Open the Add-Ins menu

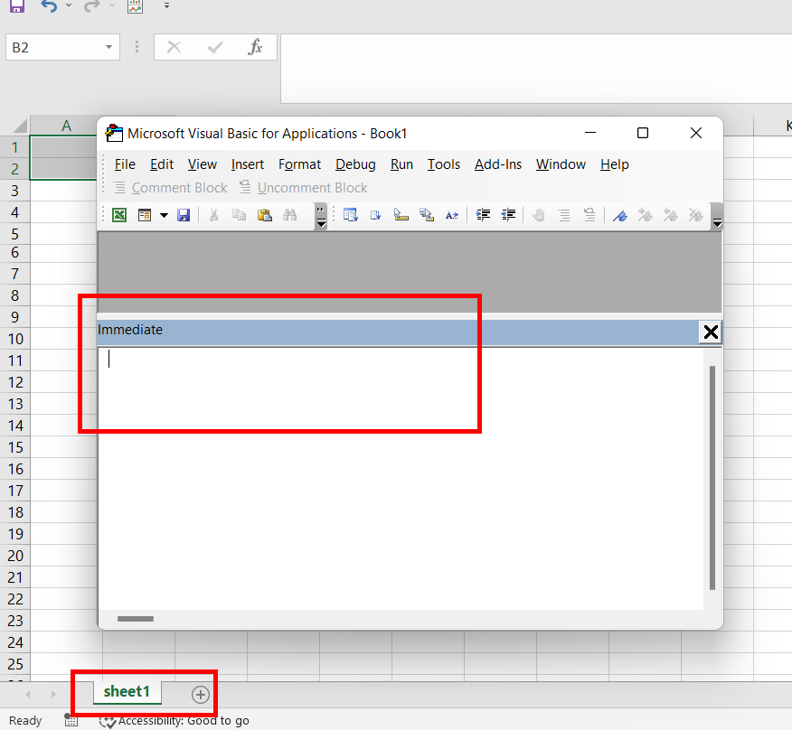(498, 164)
